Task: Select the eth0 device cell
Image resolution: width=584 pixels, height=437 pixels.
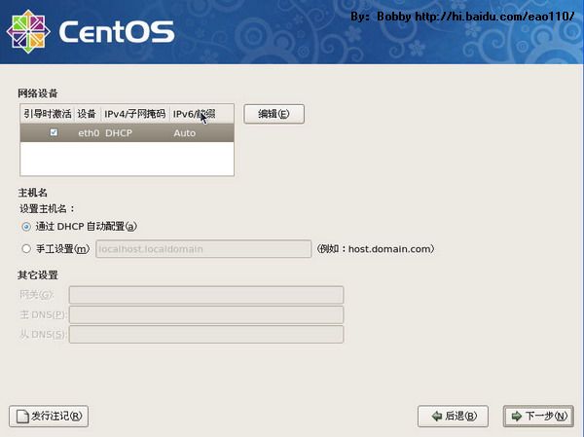Action: 89,133
